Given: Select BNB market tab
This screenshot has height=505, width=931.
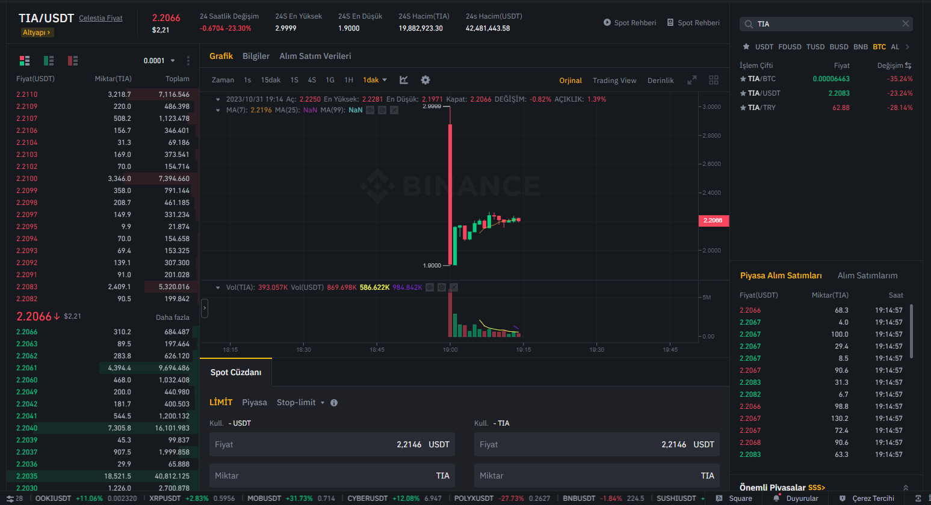Looking at the screenshot, I should point(861,47).
